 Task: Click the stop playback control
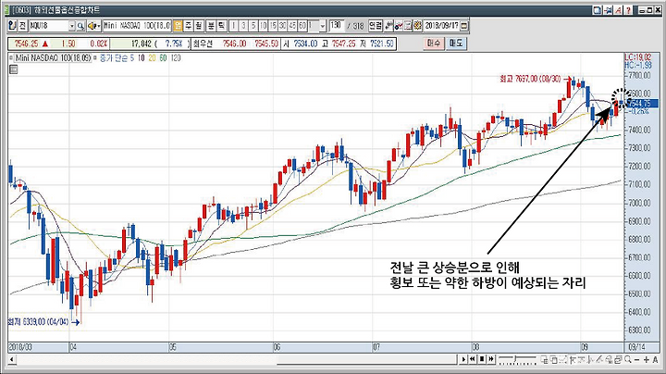(482, 359)
